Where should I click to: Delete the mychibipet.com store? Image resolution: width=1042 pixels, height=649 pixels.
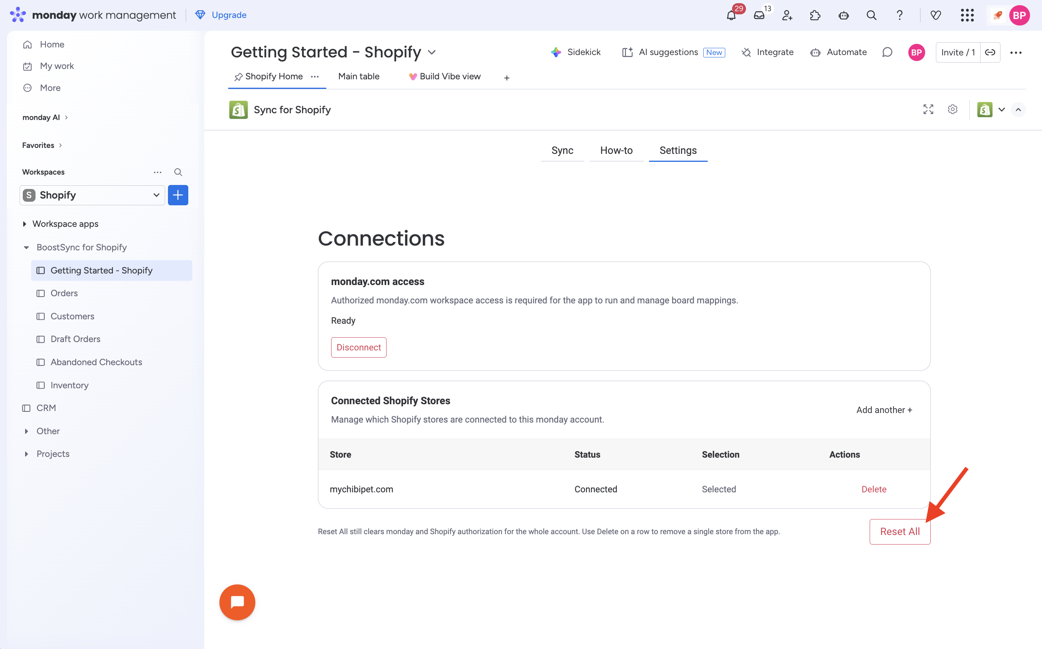(874, 489)
